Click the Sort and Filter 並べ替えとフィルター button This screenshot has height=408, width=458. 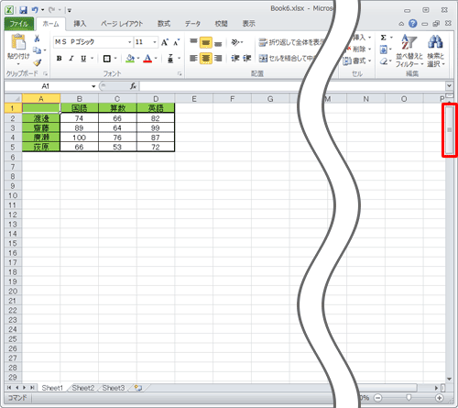click(x=409, y=50)
